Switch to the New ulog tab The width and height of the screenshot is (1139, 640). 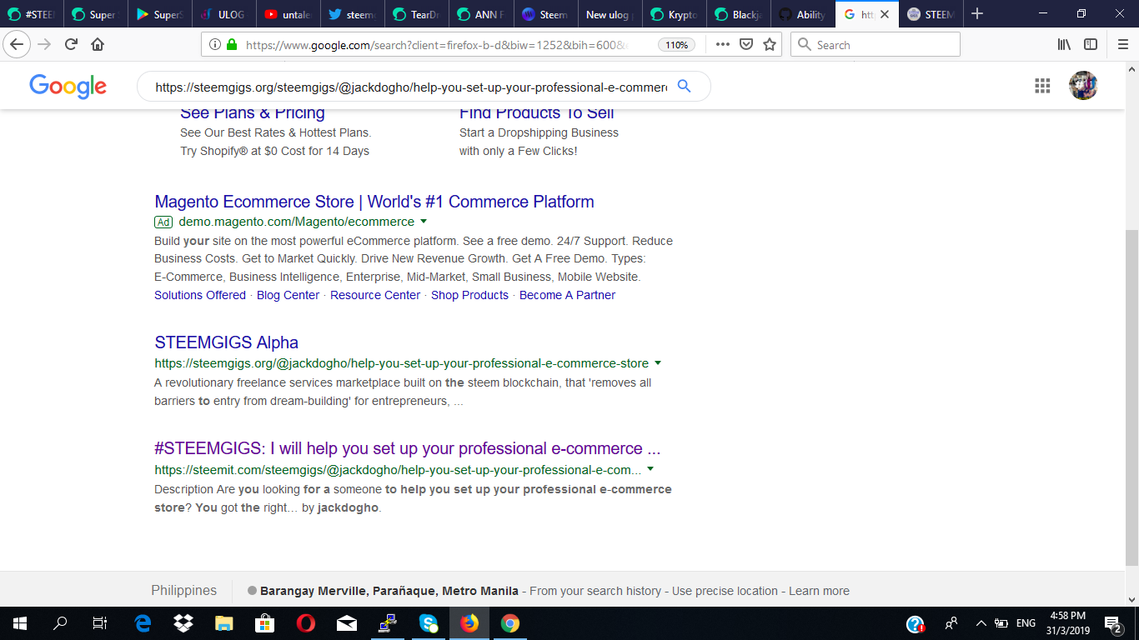[610, 14]
